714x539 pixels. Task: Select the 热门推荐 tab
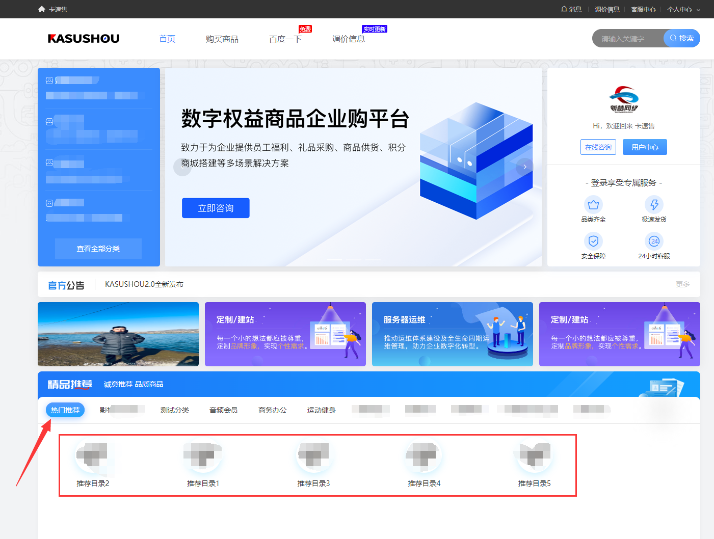[x=65, y=410]
